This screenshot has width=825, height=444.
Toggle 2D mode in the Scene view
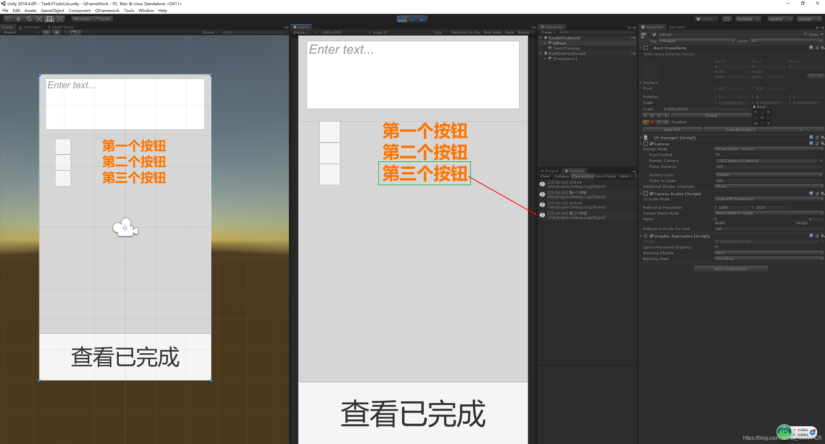click(x=46, y=32)
